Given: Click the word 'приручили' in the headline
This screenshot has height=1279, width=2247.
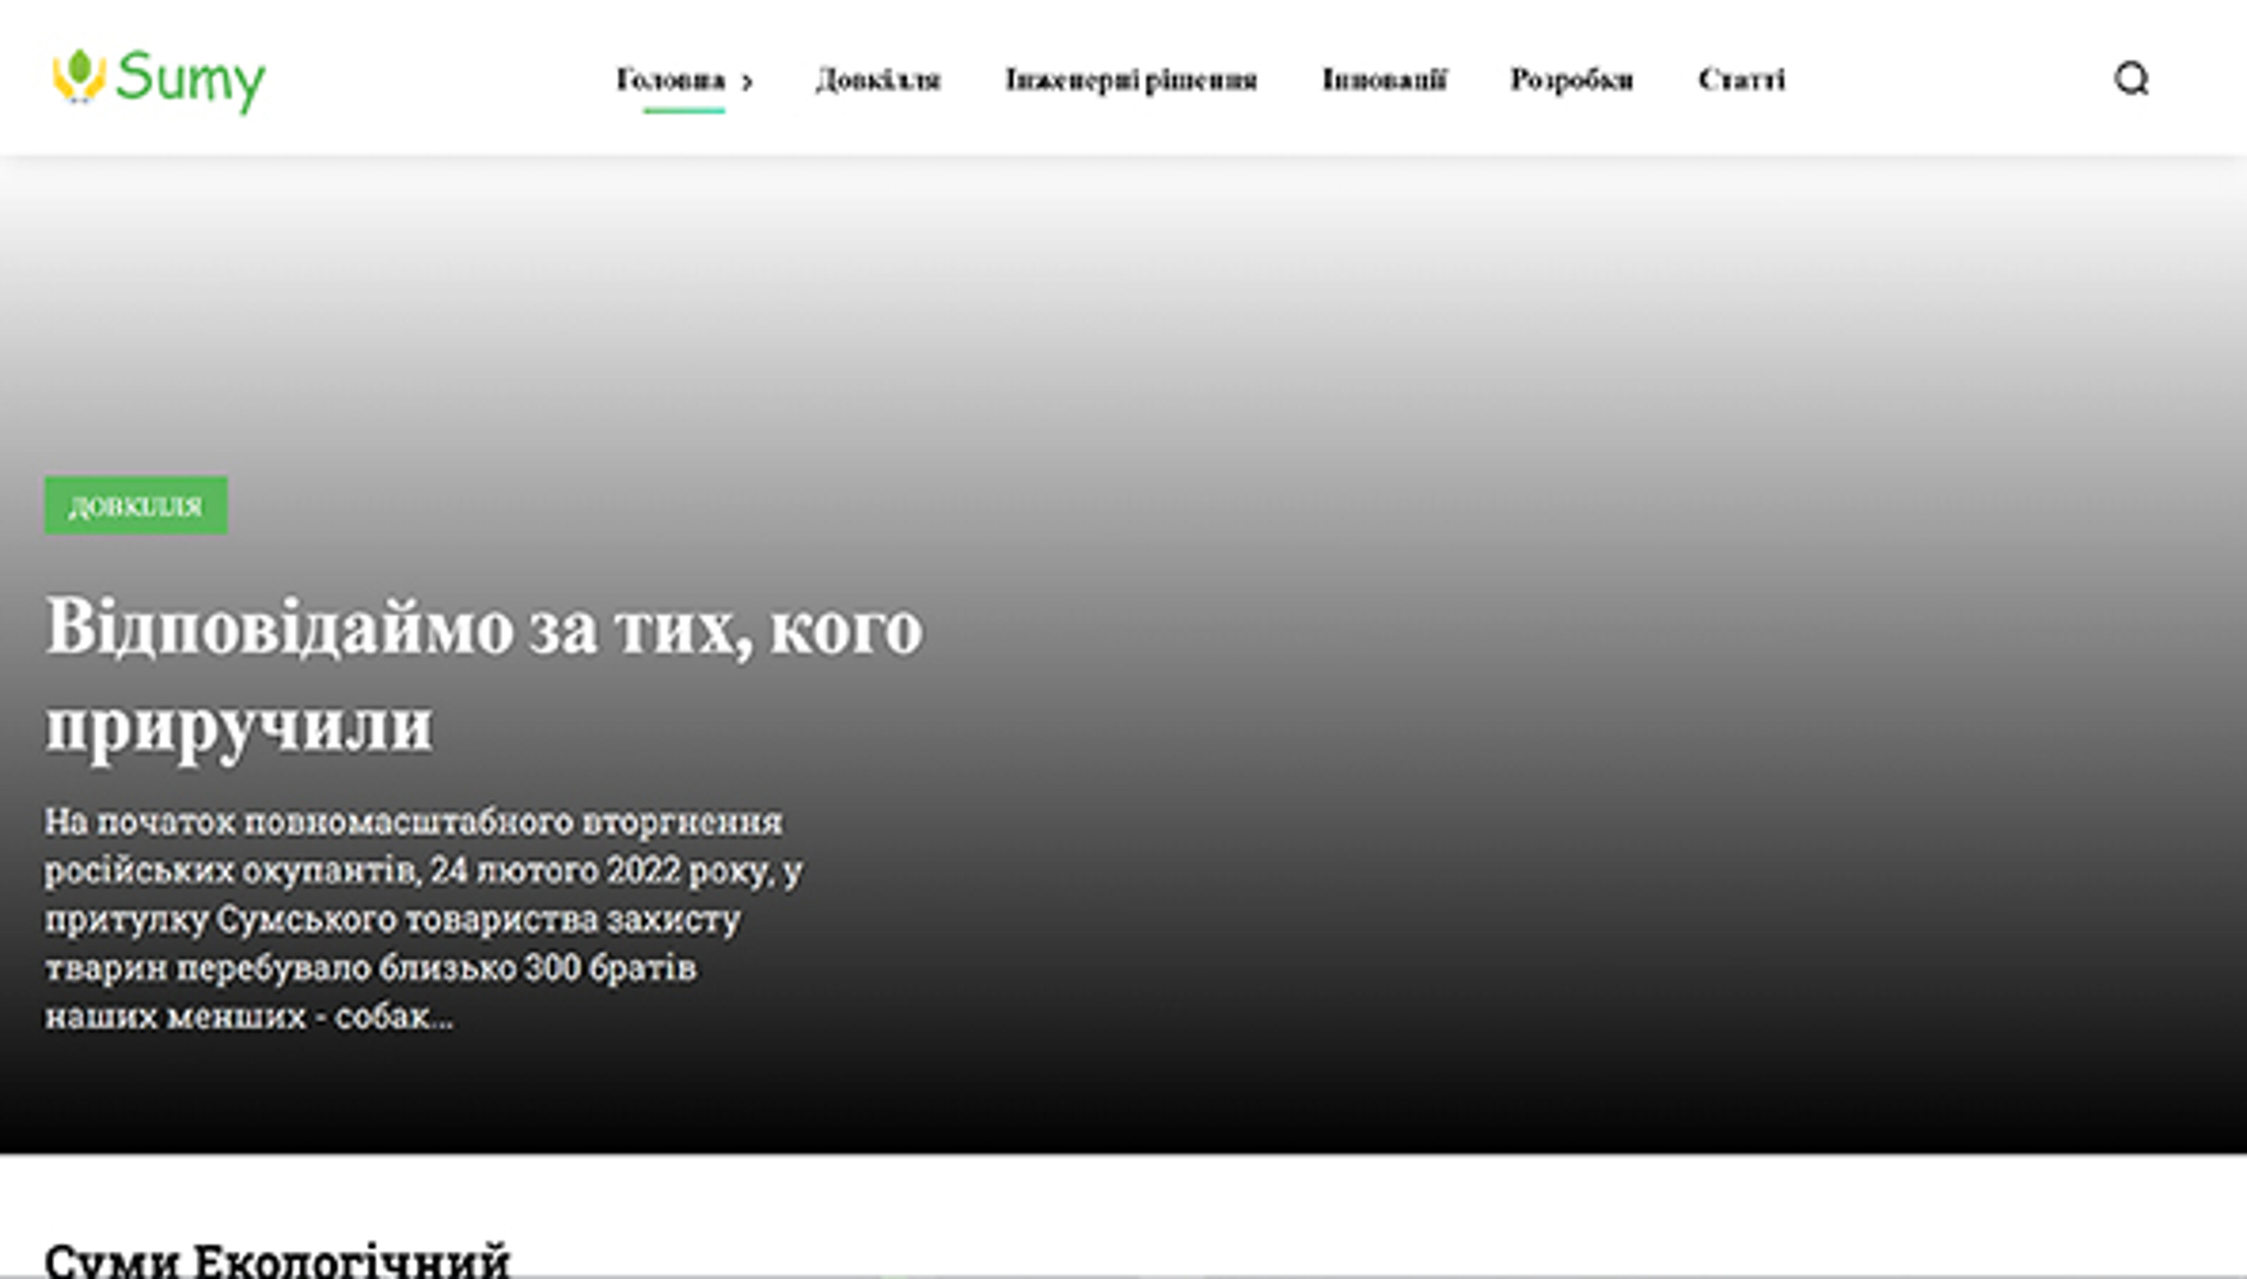Looking at the screenshot, I should click(x=239, y=726).
